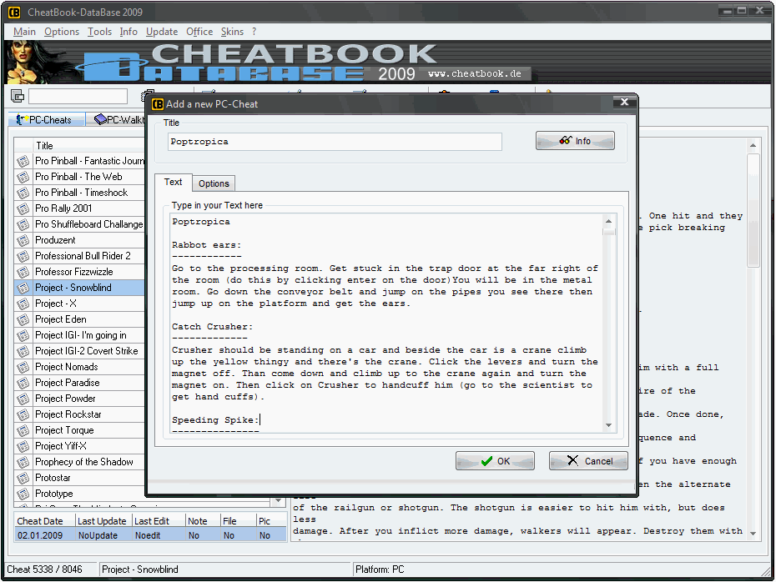Select the PC-Cheats tab
The height and width of the screenshot is (582, 776).
pos(47,120)
